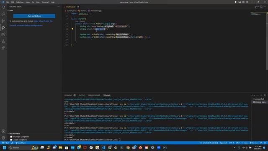This screenshot has width=268, height=151.
Task: Close the bottom panel
Action: [265, 95]
